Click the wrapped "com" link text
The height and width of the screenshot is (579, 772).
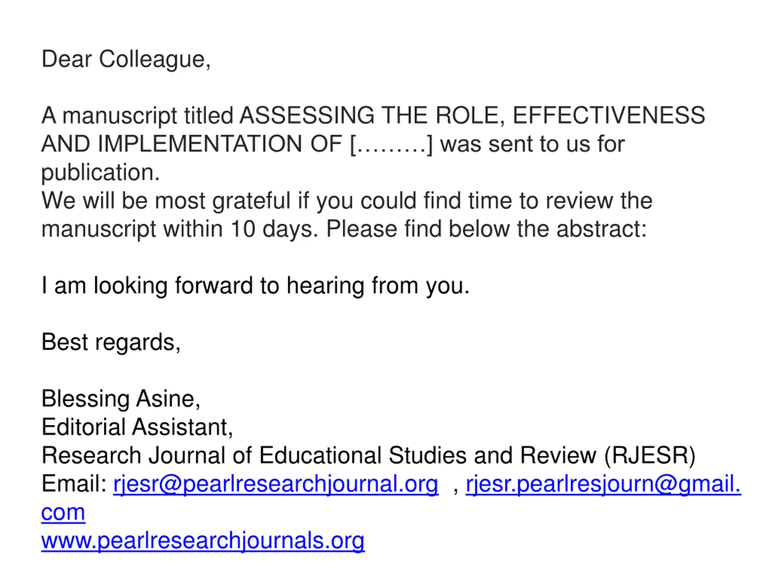[x=63, y=512]
